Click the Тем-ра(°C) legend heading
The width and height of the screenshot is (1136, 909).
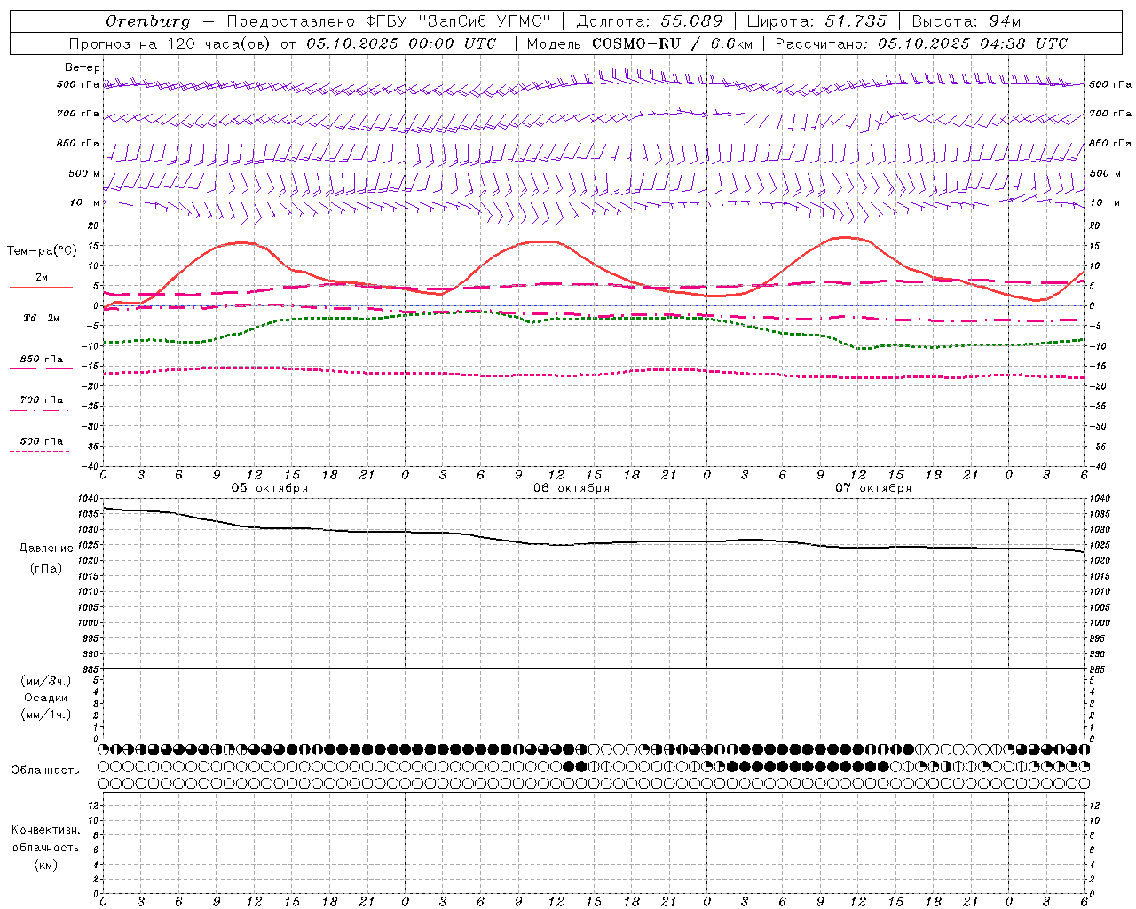point(42,251)
